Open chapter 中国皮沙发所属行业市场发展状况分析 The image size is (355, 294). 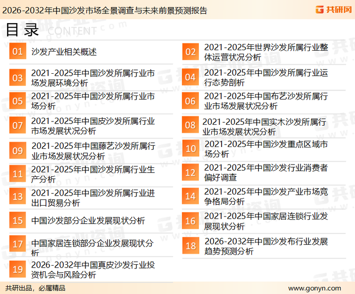[93, 126]
